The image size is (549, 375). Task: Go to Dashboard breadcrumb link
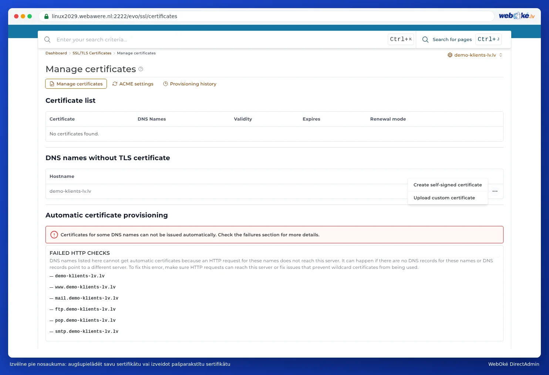(x=56, y=53)
